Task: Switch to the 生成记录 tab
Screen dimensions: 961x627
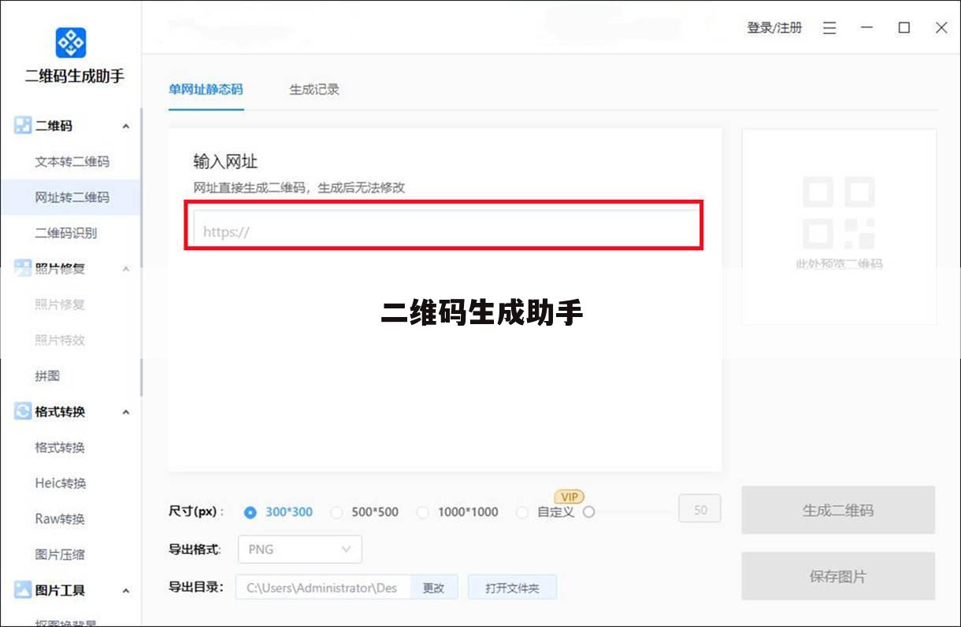Action: pos(314,89)
